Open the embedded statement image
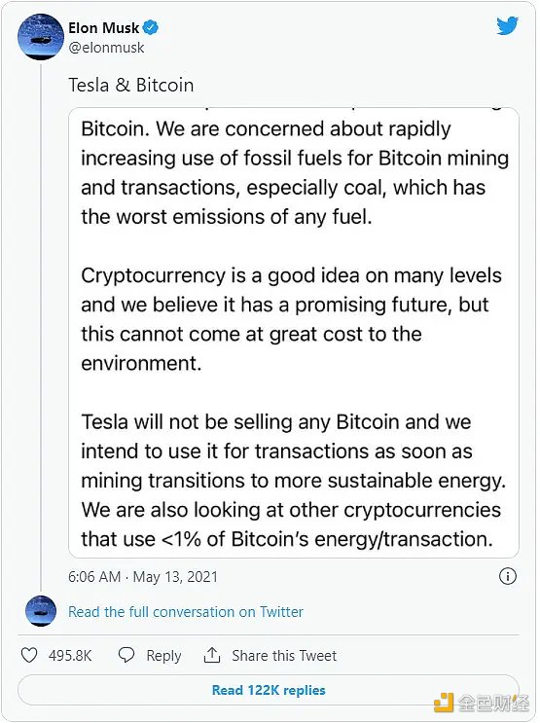Screen dimensions: 540x723 [x=294, y=333]
